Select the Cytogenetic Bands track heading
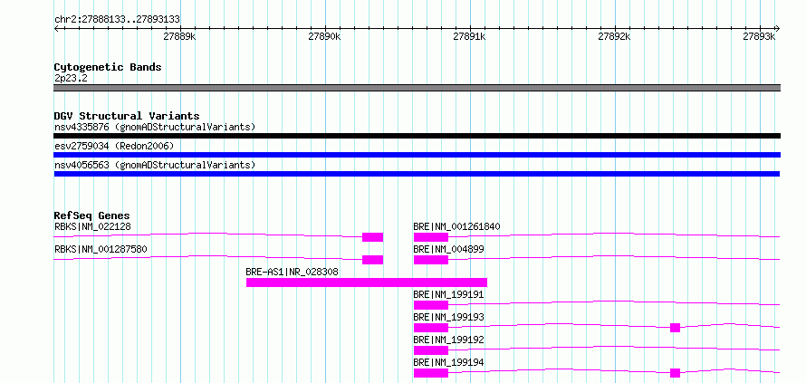The width and height of the screenshot is (806, 383). pyautogui.click(x=108, y=67)
